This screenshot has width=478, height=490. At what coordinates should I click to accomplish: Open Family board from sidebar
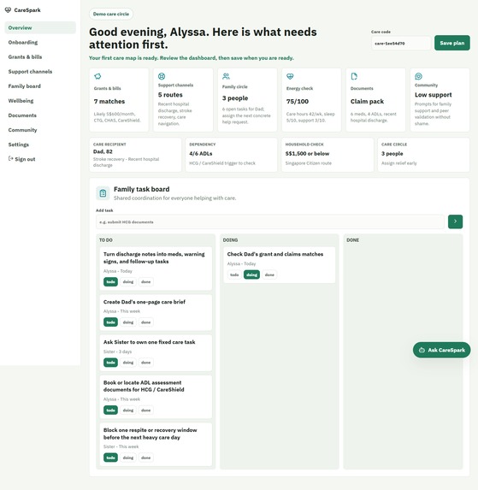point(40,86)
